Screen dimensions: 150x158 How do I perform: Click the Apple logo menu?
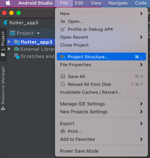pyautogui.click(x=8, y=3)
